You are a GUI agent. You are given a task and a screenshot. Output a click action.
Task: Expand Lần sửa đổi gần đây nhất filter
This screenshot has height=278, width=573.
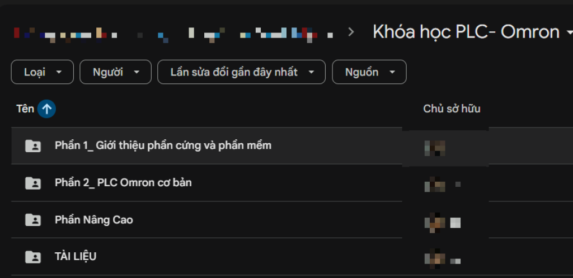tap(241, 72)
